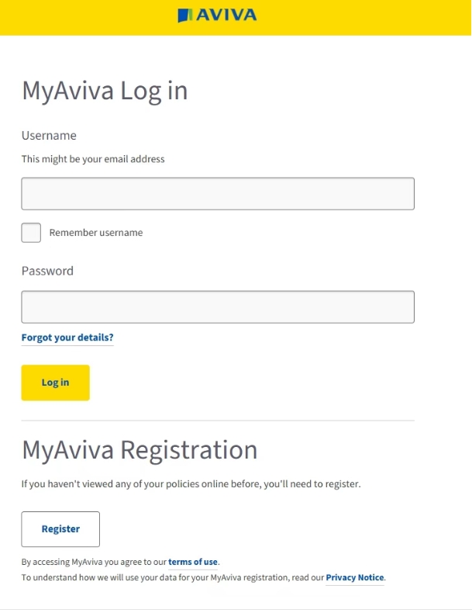Open the 'terms of use' link
Screen dimensions: 472x613
point(193,562)
